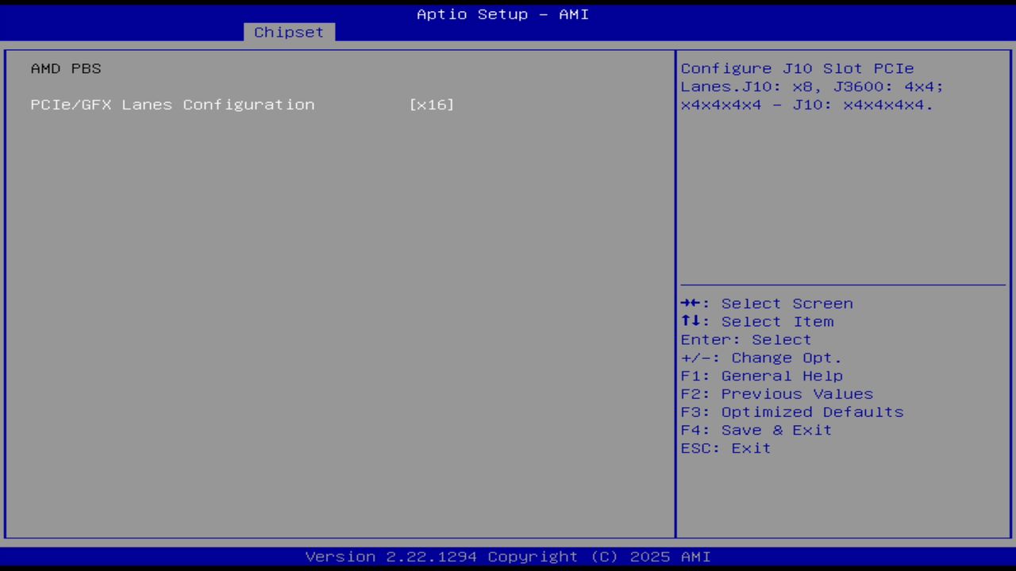The height and width of the screenshot is (571, 1016).
Task: Click the main options panel area
Action: [x=337, y=317]
